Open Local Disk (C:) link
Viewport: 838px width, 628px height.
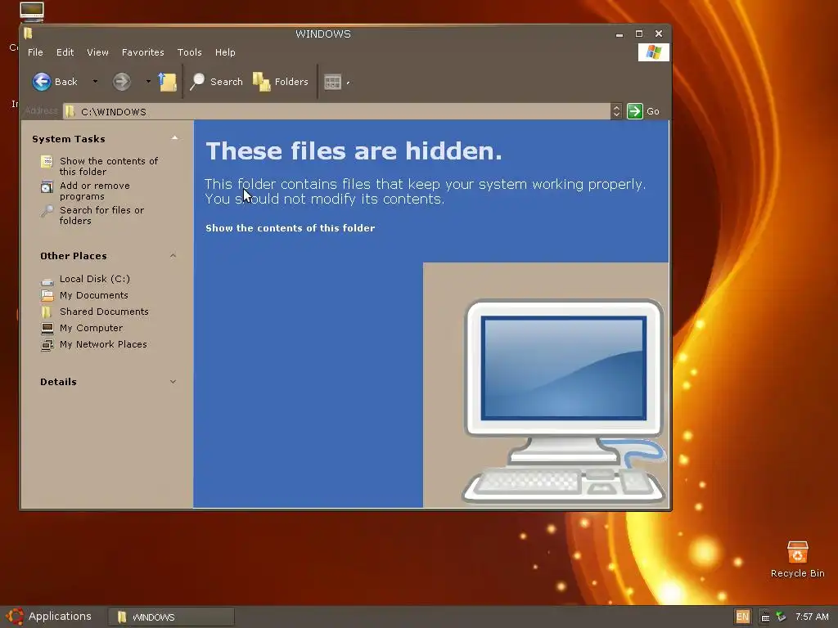click(x=95, y=279)
